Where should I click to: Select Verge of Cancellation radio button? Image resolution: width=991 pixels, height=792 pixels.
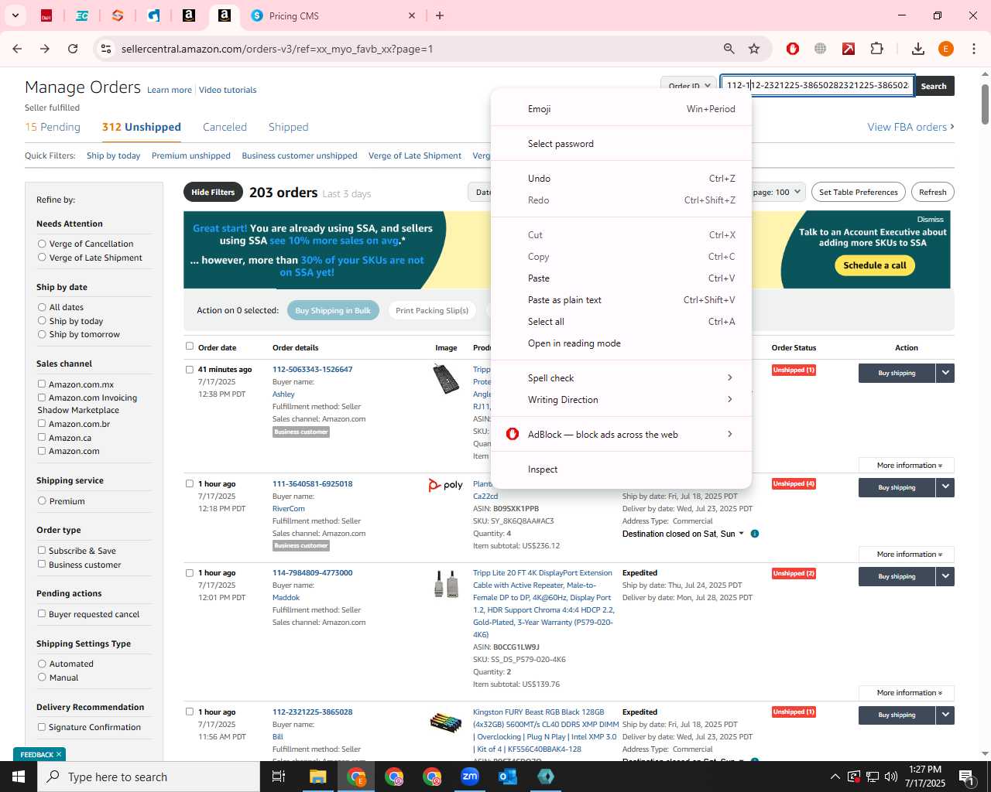[x=42, y=244]
